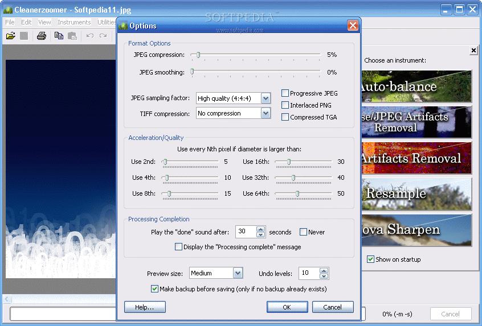Increase the done sound seconds value
Image resolution: width=482 pixels, height=326 pixels.
click(x=261, y=229)
